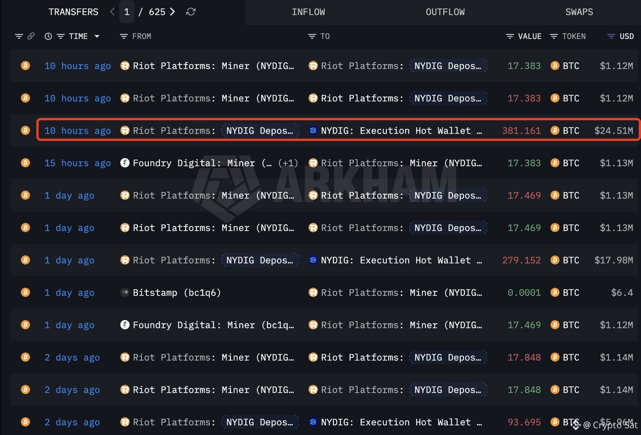641x435 pixels.
Task: Go to the previous transfers page
Action: 112,12
